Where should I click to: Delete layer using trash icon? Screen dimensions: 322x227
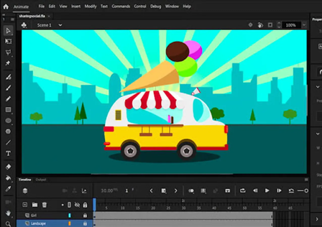(x=44, y=205)
